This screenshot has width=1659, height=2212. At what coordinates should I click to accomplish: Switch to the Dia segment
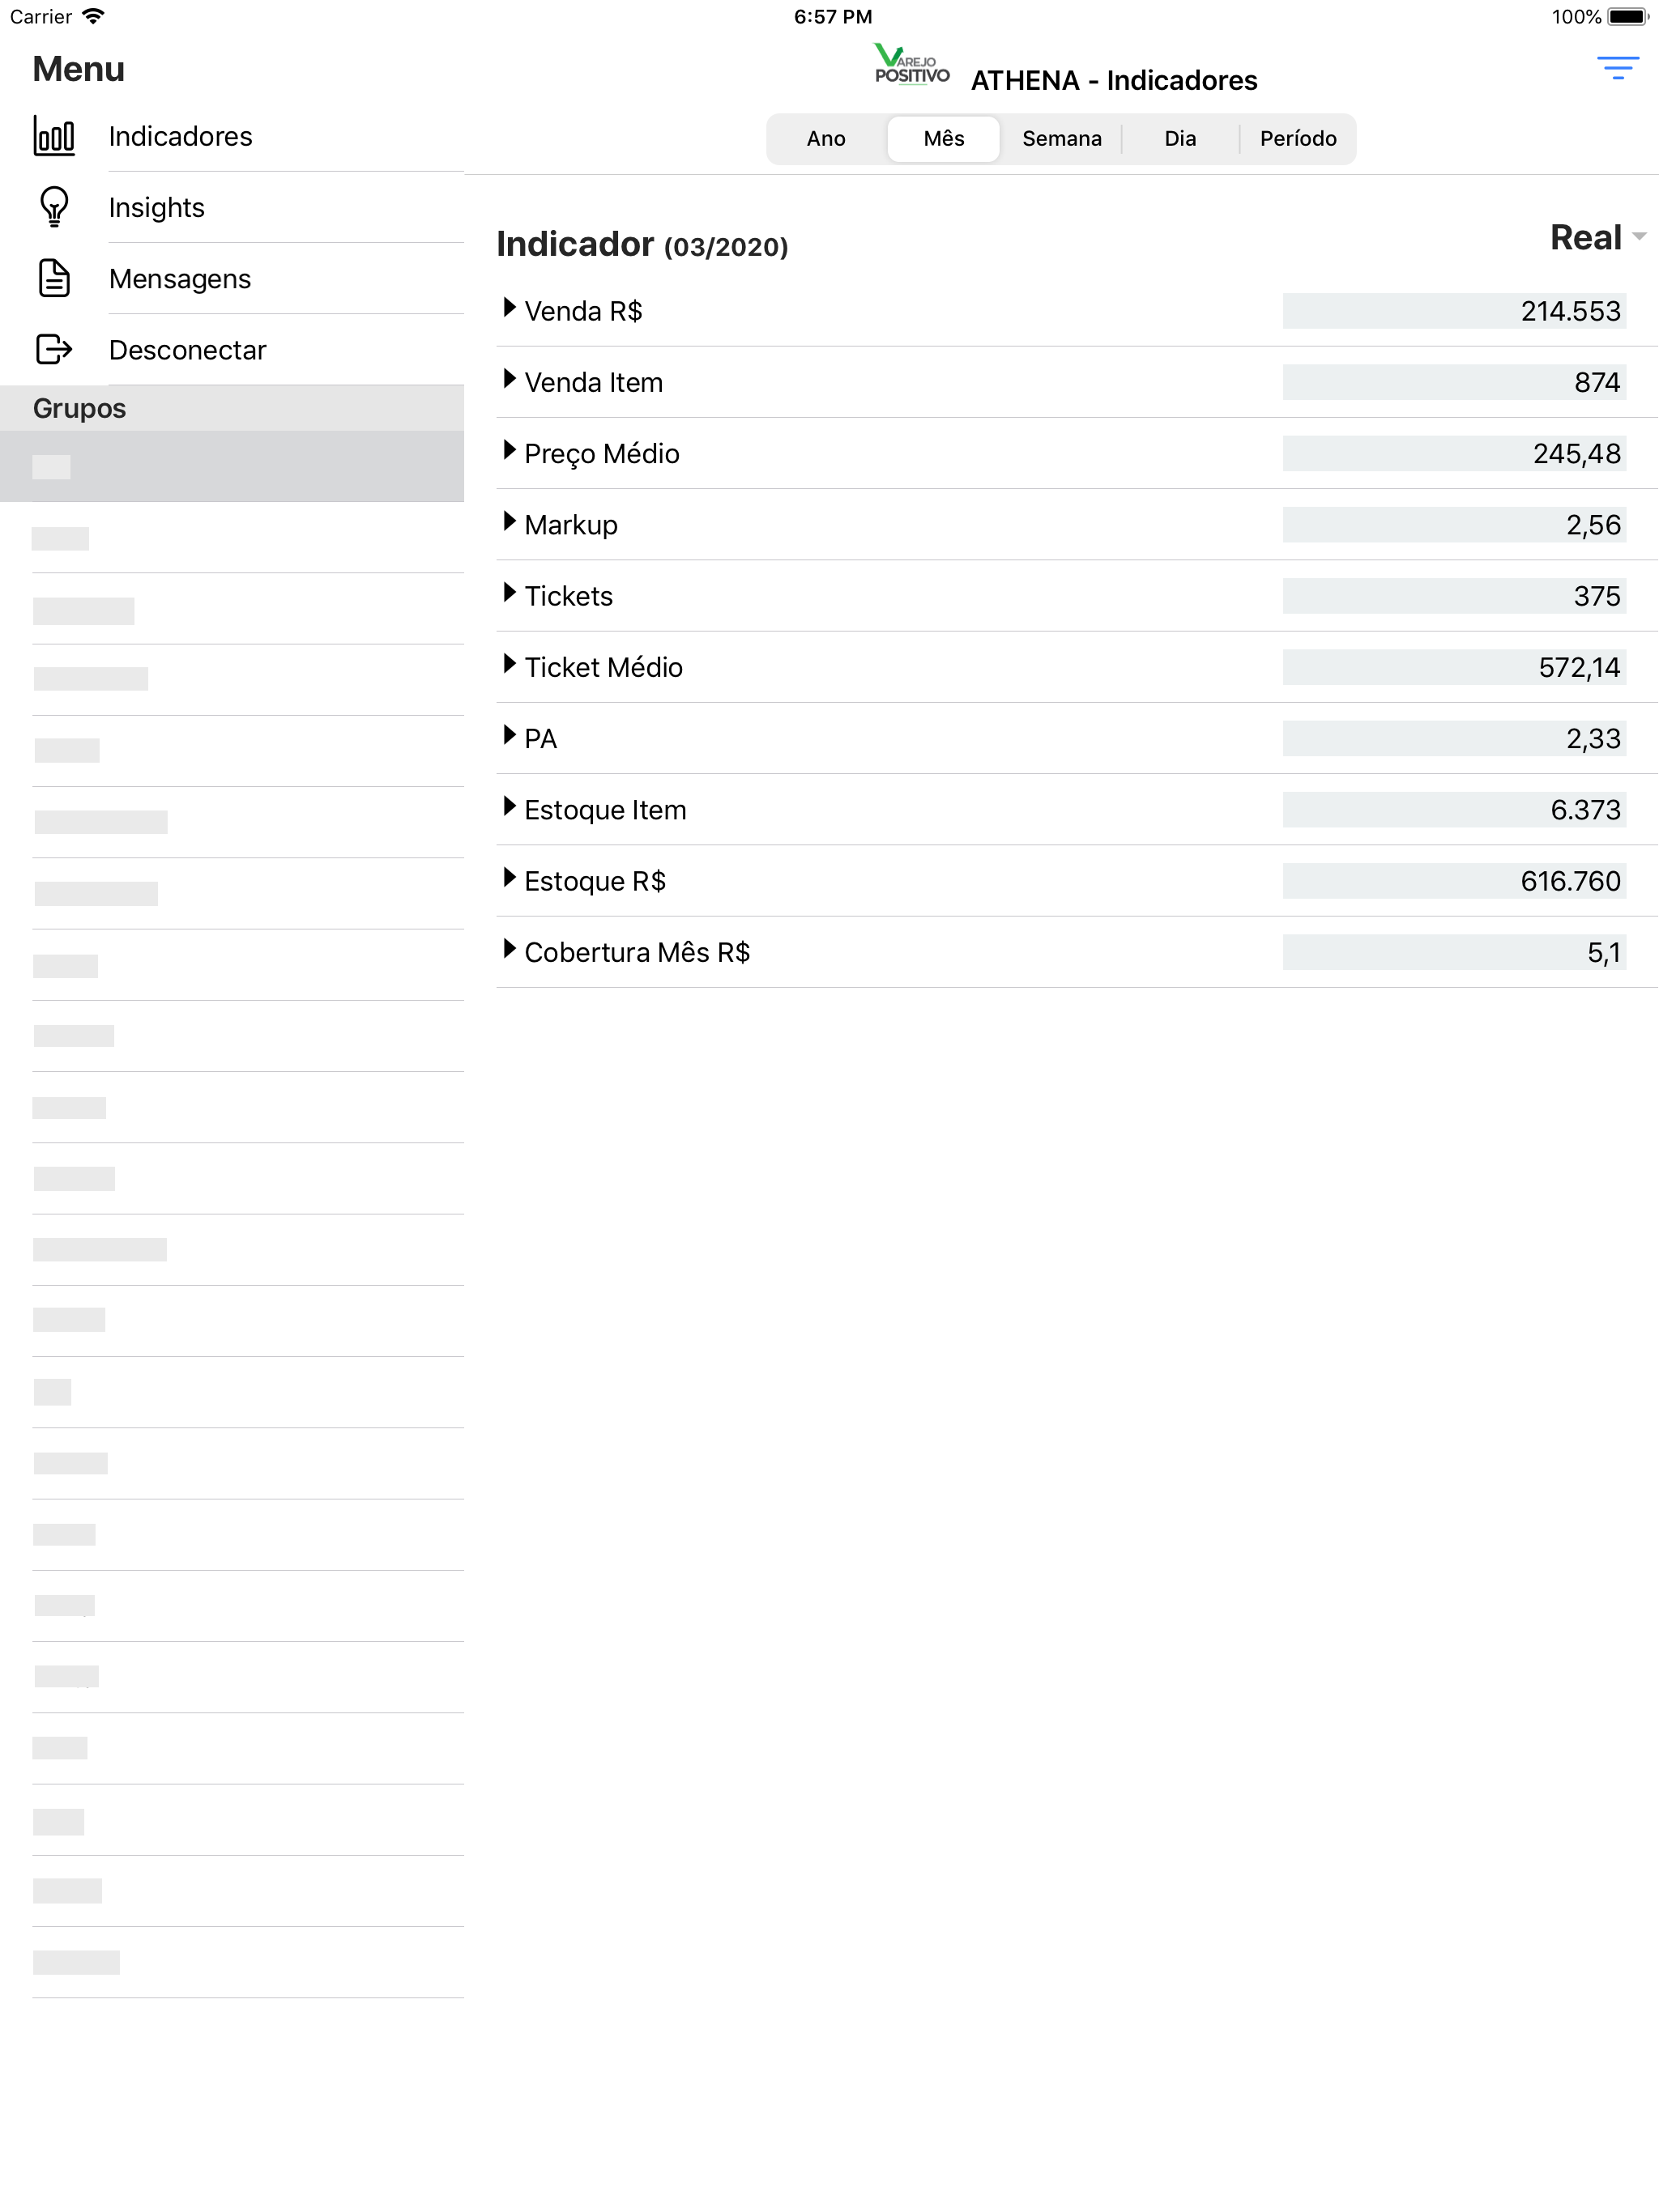coord(1179,138)
